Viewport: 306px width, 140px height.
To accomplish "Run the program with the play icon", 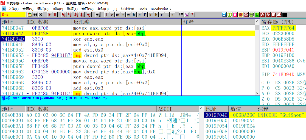I will coord(50,15).
